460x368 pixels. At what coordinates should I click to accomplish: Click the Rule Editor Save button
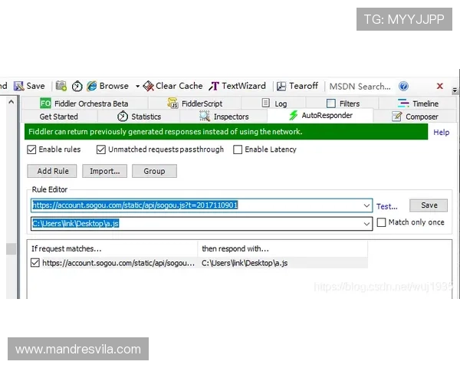coord(429,205)
